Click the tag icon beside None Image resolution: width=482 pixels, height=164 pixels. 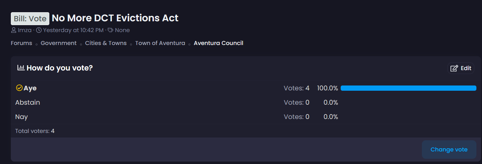coord(111,30)
